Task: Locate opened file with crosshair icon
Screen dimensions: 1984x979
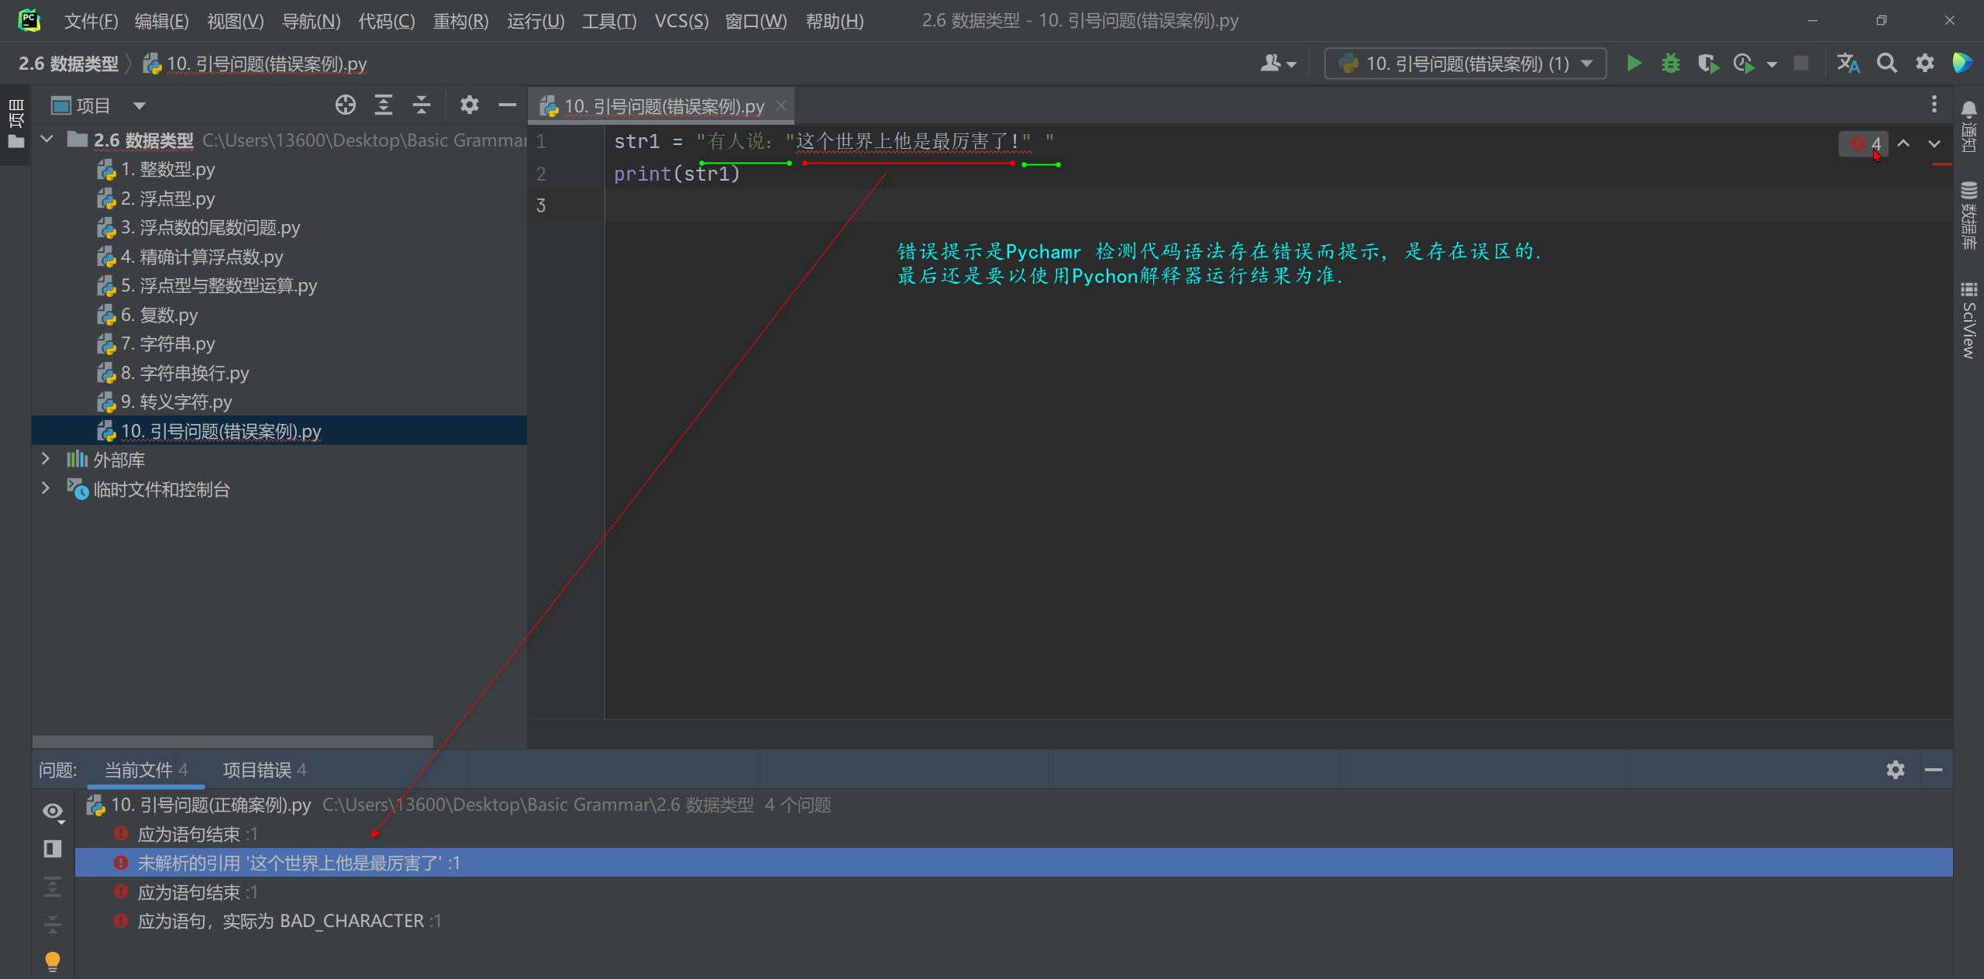Action: [346, 105]
